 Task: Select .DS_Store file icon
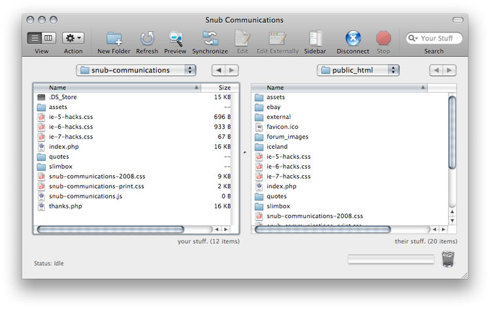click(41, 97)
